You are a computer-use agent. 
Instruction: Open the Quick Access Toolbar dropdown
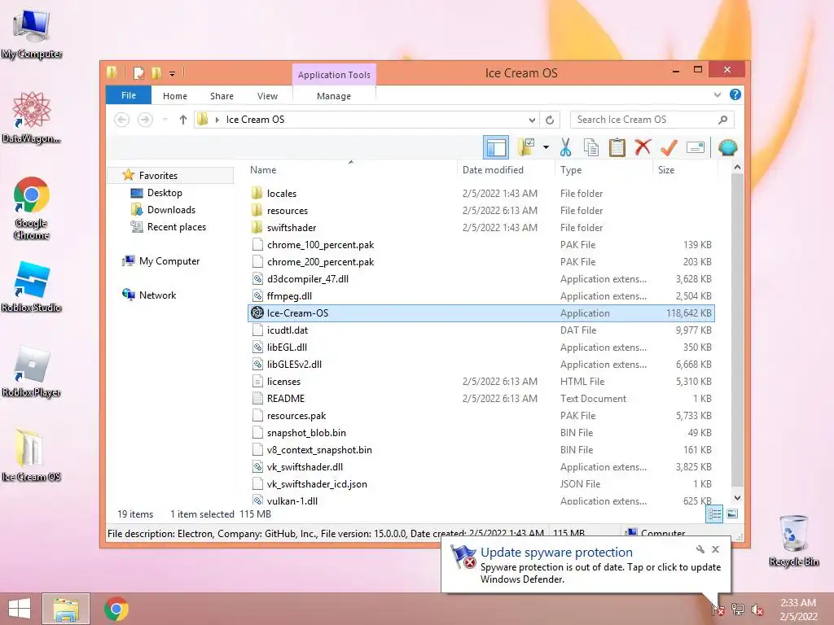point(173,73)
